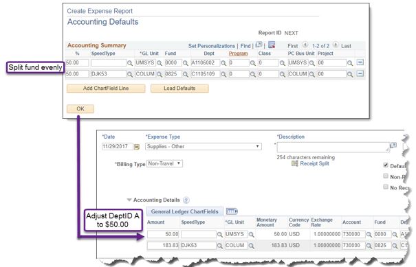Click the Report ID value NEXT
The image size is (416, 267).
click(291, 33)
